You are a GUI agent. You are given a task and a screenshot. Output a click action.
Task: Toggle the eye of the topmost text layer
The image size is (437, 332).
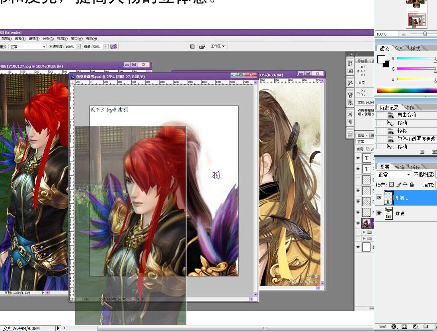[x=358, y=158]
